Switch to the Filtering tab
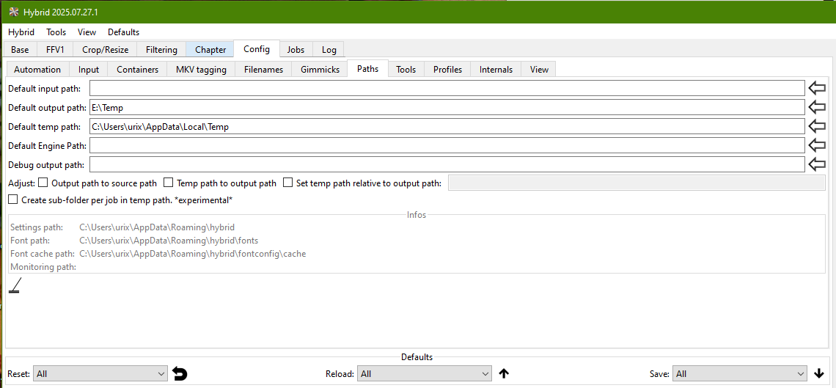The image size is (836, 388). [161, 50]
